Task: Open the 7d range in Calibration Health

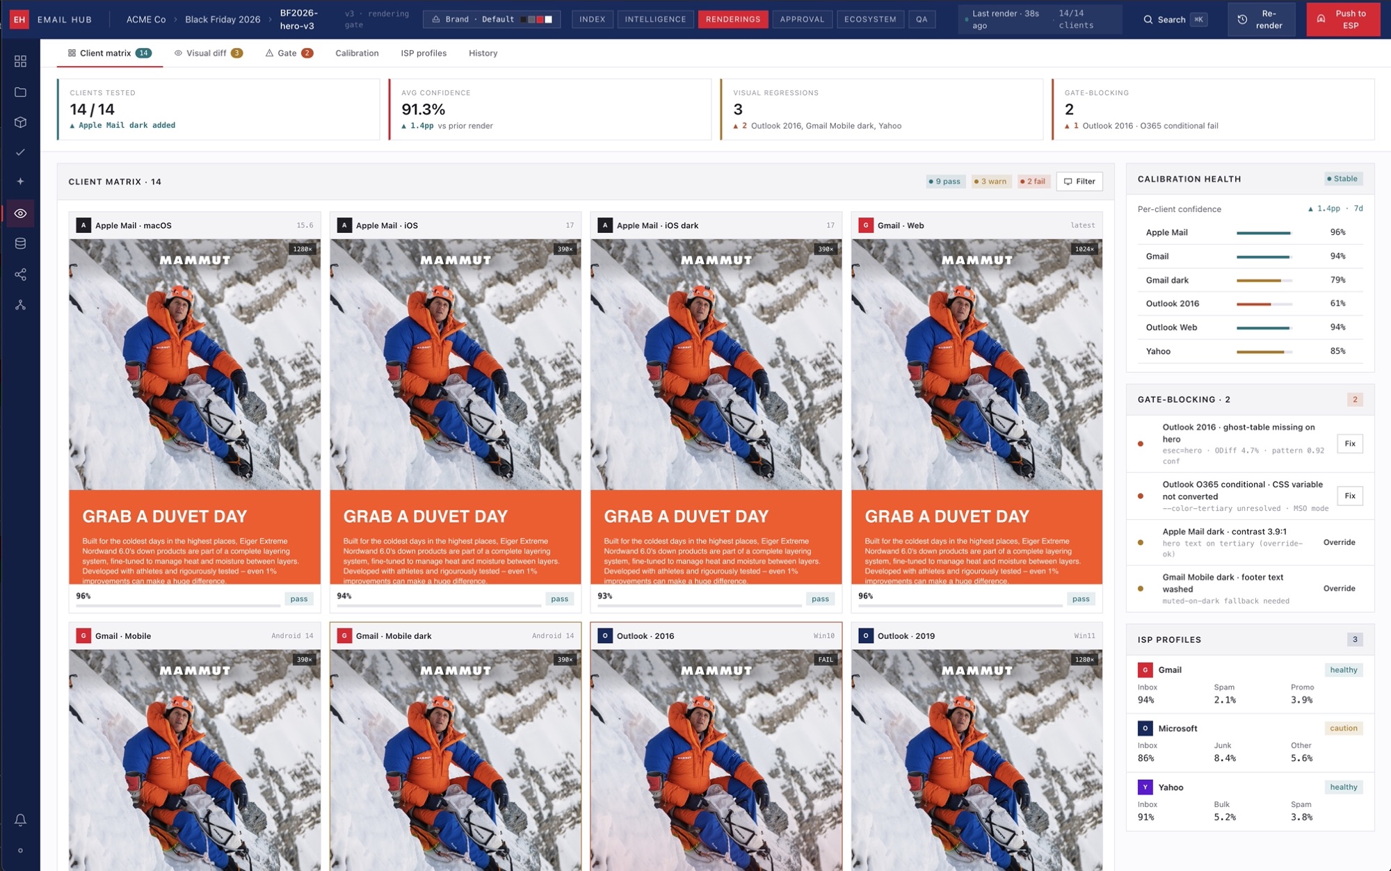Action: coord(1358,209)
